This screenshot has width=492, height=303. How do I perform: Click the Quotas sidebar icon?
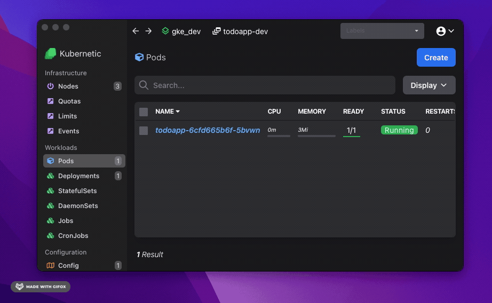coord(50,101)
